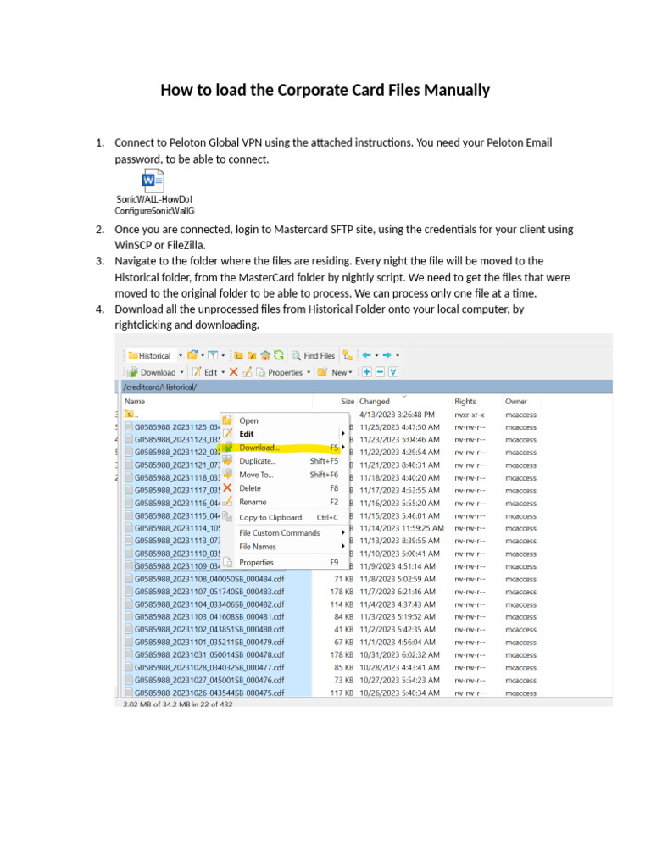Click the Edit toolbar button
The height and width of the screenshot is (868, 651).
[205, 372]
